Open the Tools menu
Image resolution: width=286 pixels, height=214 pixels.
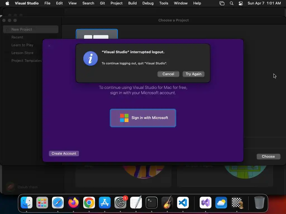164,3
